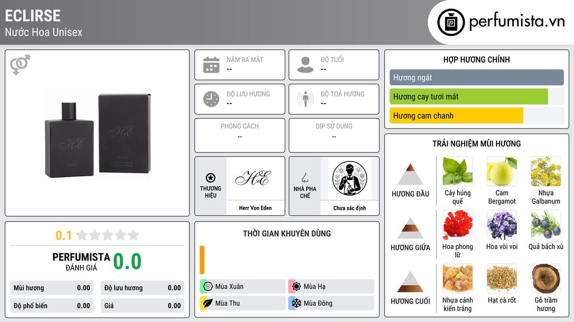The width and height of the screenshot is (574, 322).
Task: Select the Mùa Đông season chip
Action: click(x=331, y=303)
